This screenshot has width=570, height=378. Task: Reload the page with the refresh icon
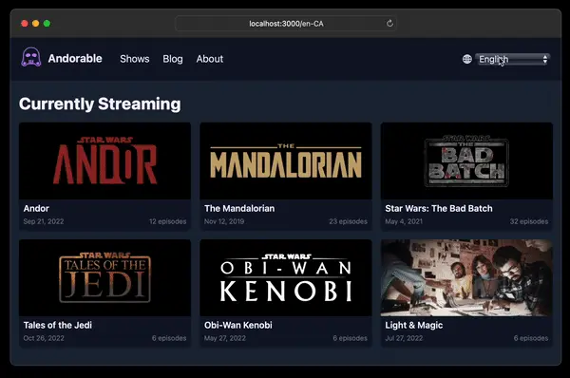click(389, 23)
